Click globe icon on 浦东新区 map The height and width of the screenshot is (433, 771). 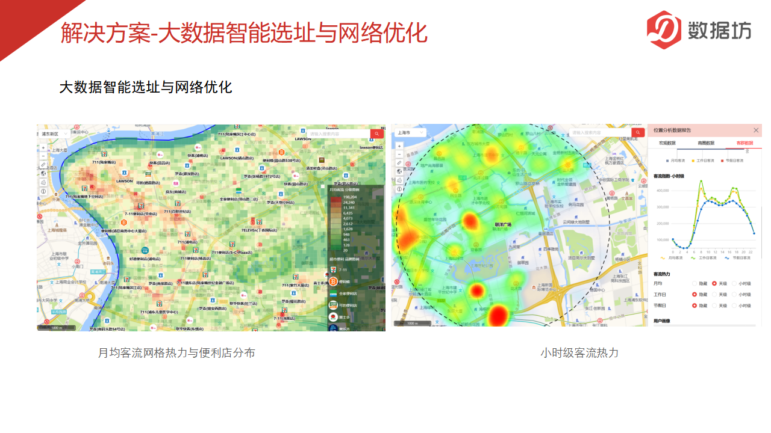point(43,173)
